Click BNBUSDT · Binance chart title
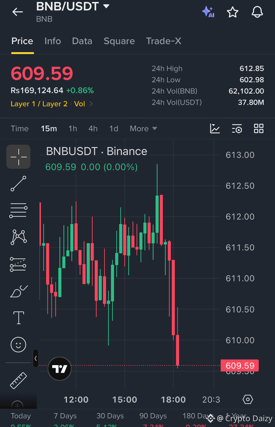Screen dimensions: 275x427 pos(97,151)
